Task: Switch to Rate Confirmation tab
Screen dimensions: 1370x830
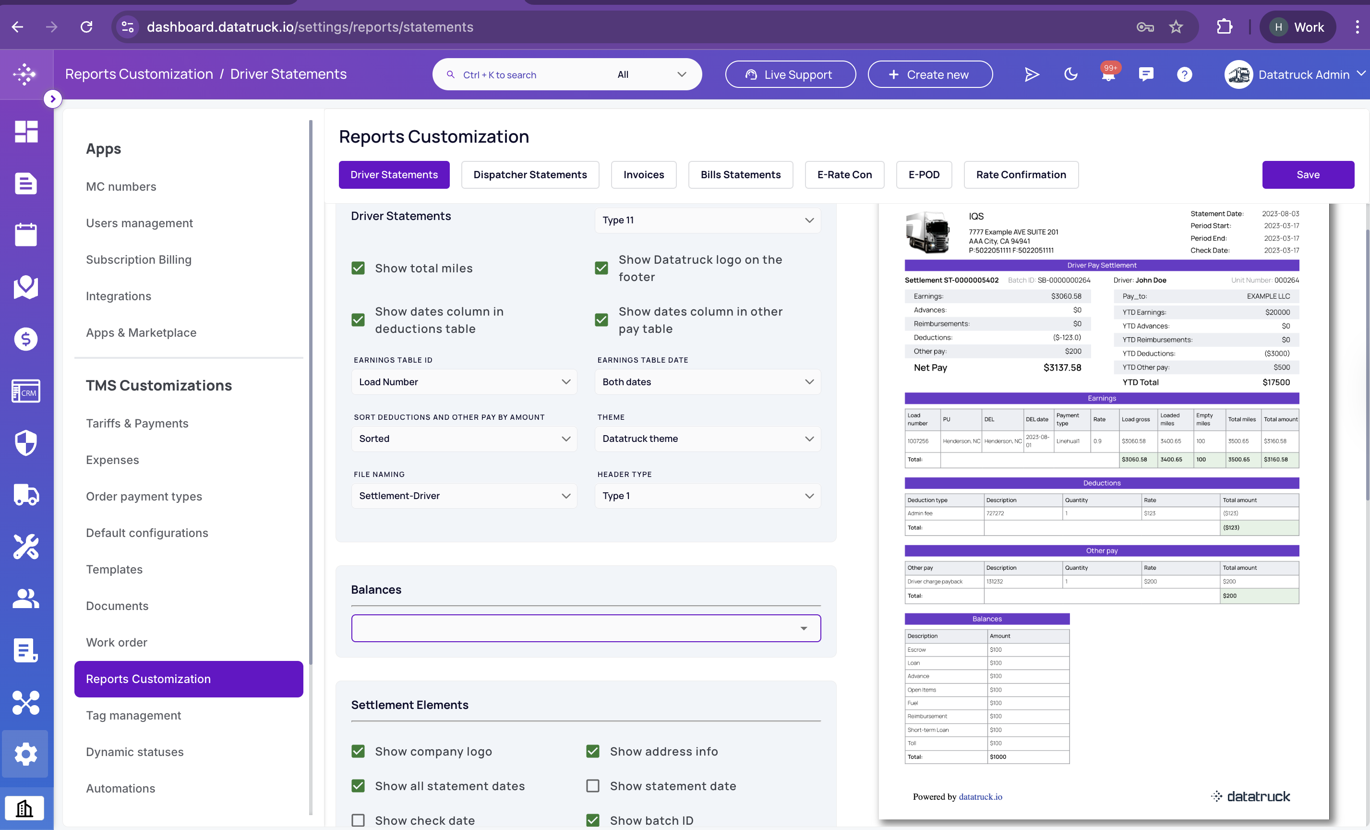Action: (1021, 175)
